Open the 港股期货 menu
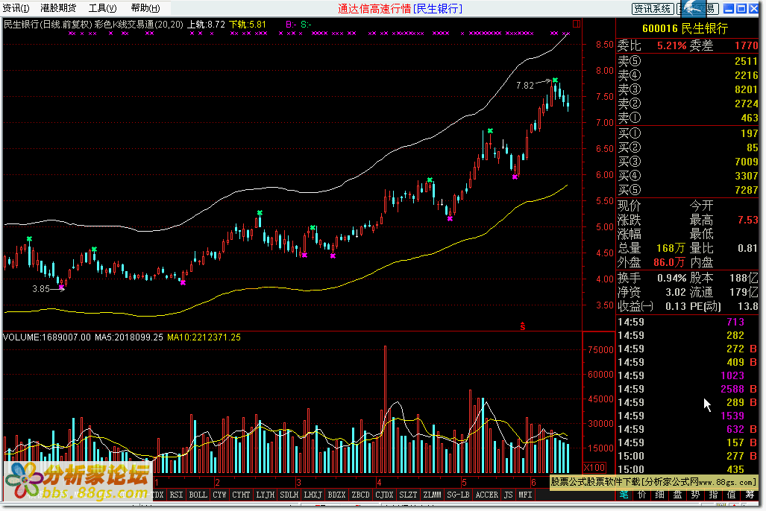 tap(58, 8)
